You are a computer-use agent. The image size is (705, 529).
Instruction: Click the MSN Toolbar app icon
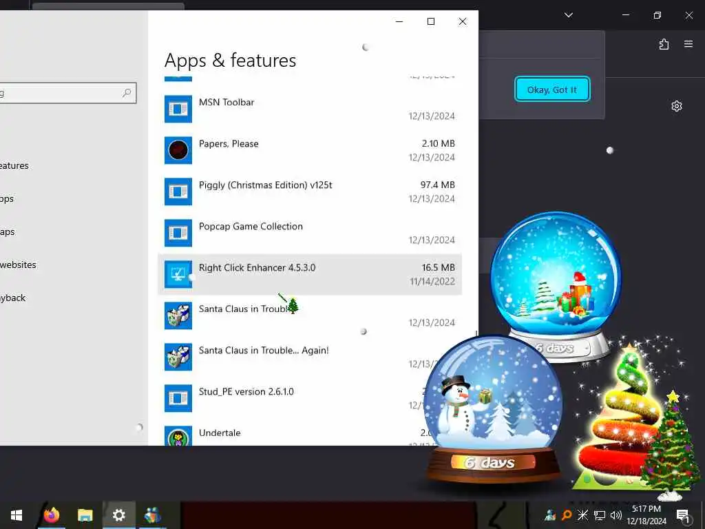tap(178, 109)
